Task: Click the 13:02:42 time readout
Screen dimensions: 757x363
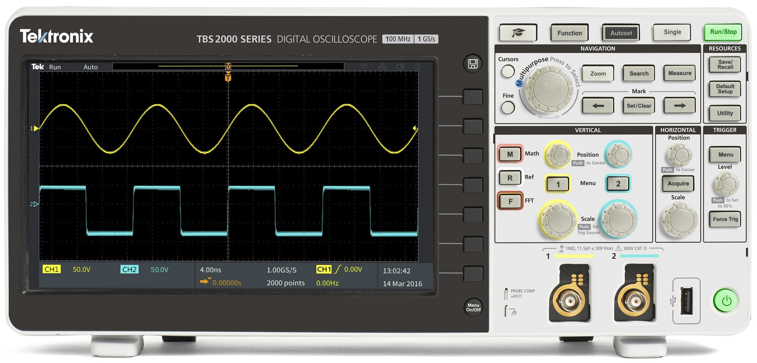Action: 396,271
